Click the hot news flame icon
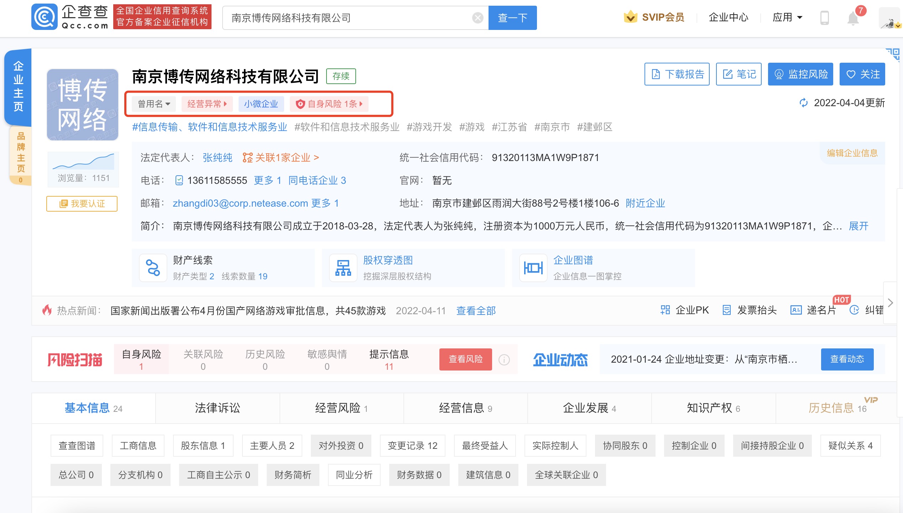The image size is (903, 513). click(x=47, y=310)
